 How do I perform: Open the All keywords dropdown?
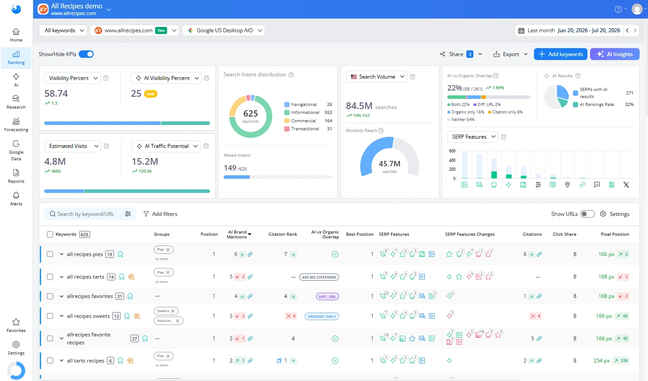(x=63, y=30)
